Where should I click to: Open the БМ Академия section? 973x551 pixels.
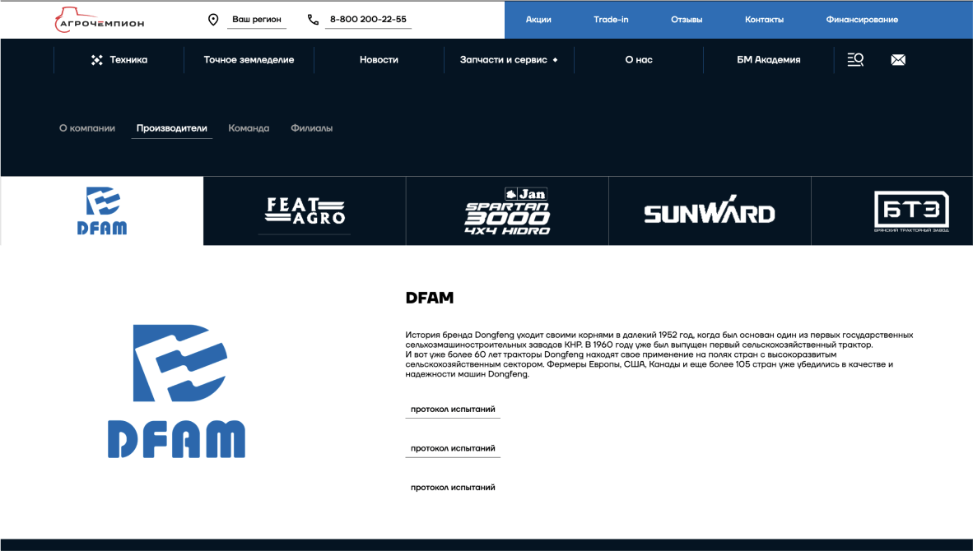[768, 60]
